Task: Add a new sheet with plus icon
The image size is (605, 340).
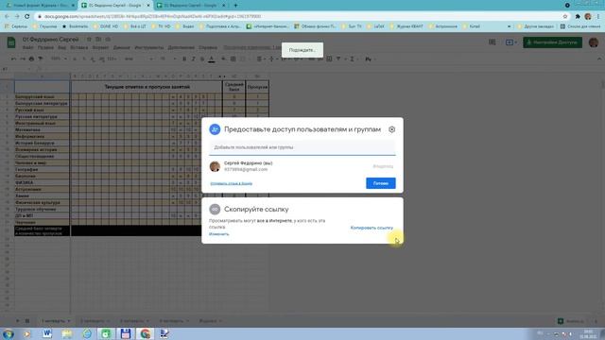Action: coord(17,321)
